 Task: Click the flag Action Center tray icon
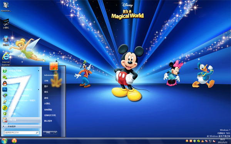[206, 141]
